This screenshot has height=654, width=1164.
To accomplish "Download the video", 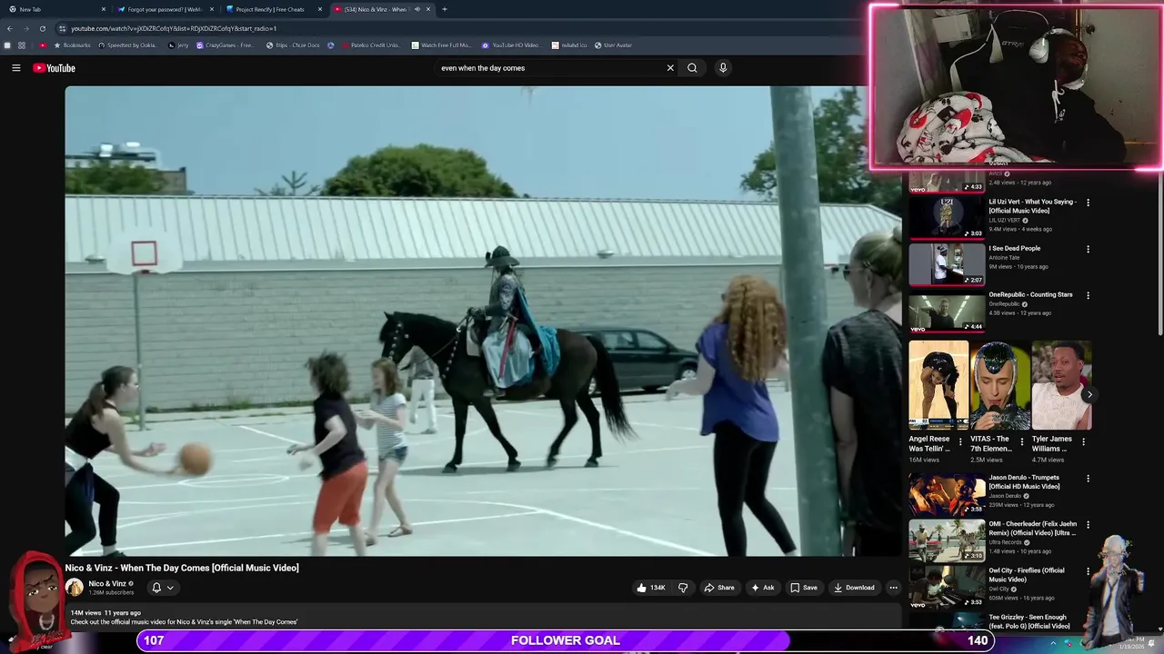I will tap(854, 588).
